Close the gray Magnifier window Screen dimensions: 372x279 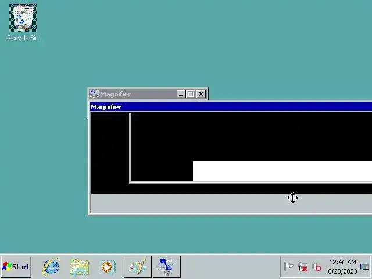[x=201, y=94]
